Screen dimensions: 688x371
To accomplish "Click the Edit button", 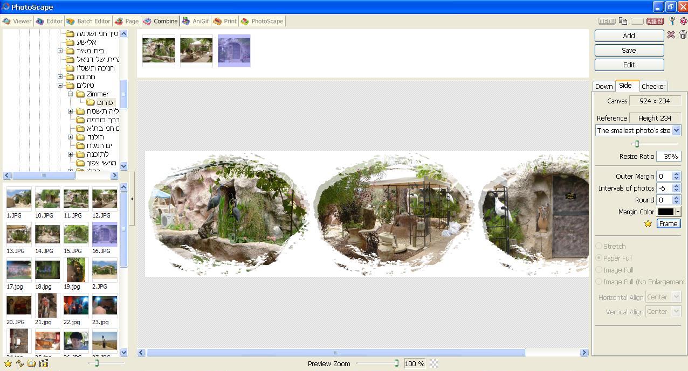I will [x=629, y=65].
